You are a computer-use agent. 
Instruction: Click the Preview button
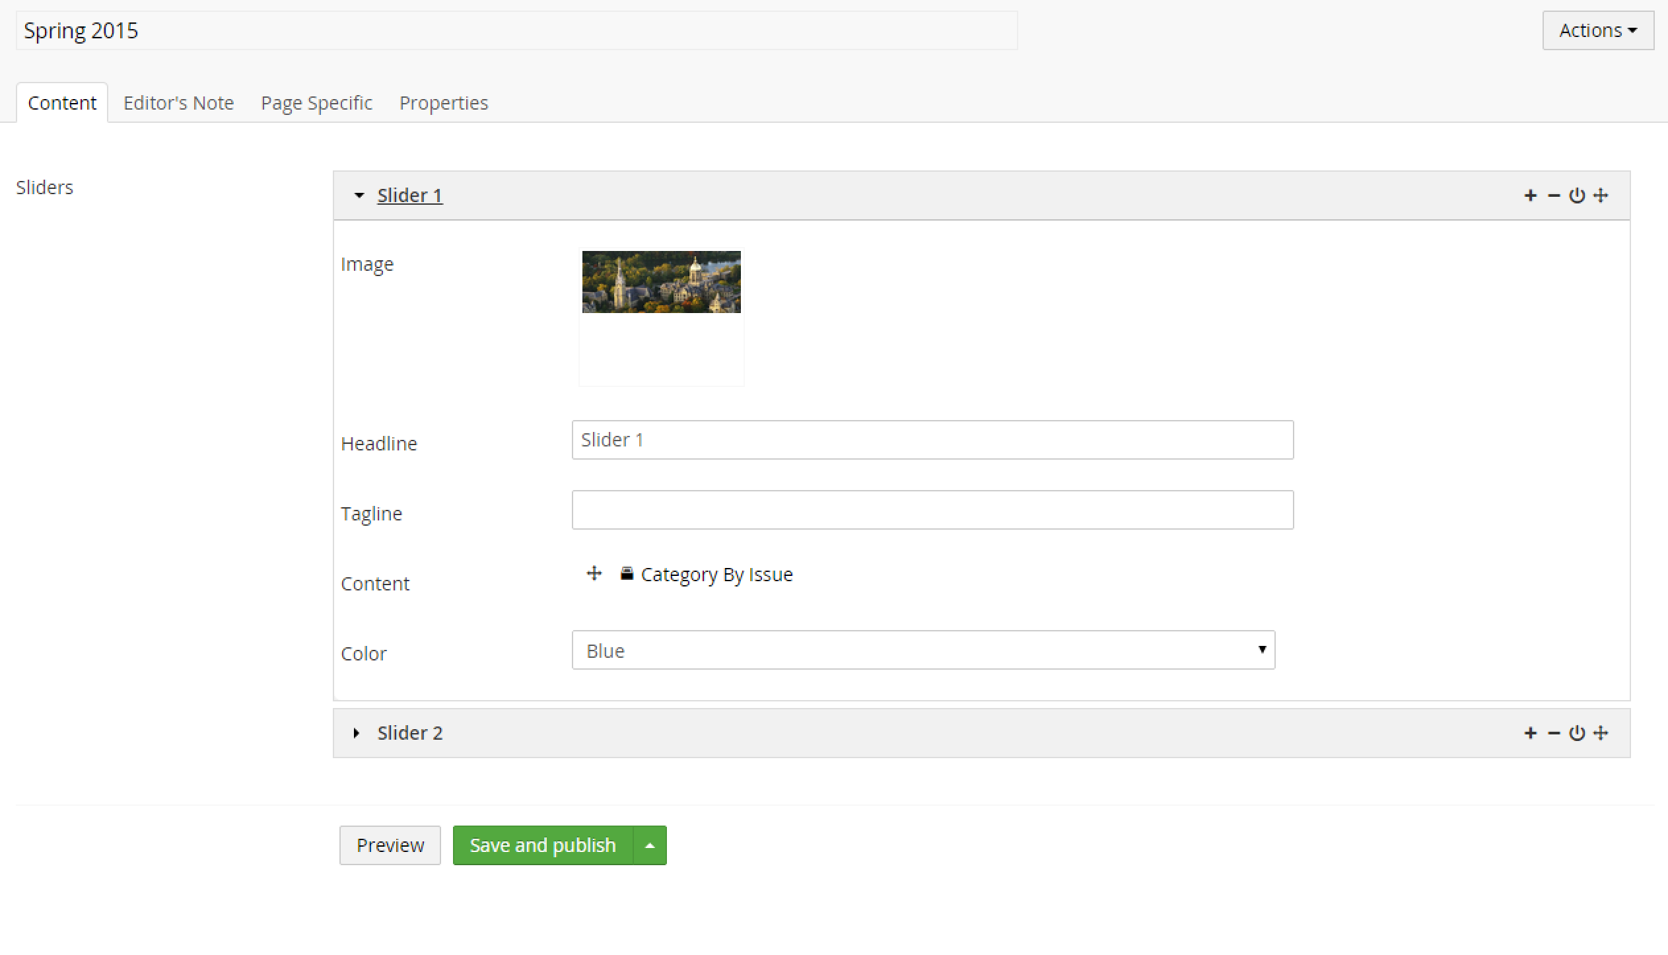click(390, 845)
